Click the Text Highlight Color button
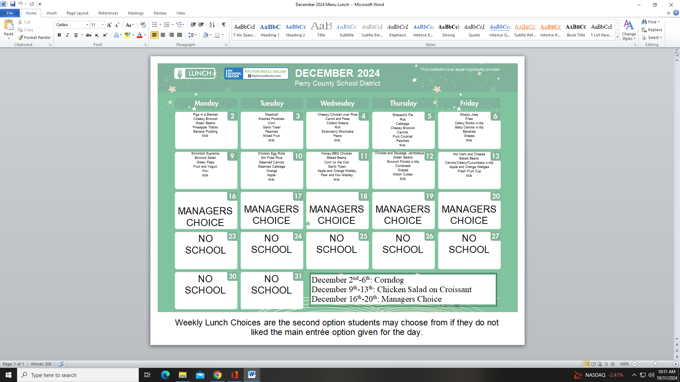680x382 pixels. [127, 35]
